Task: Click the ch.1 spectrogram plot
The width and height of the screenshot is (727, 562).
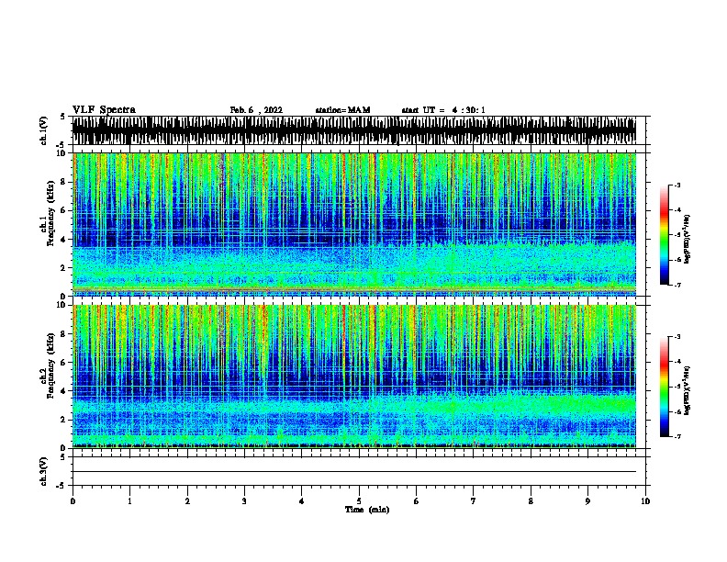Action: coord(354,224)
